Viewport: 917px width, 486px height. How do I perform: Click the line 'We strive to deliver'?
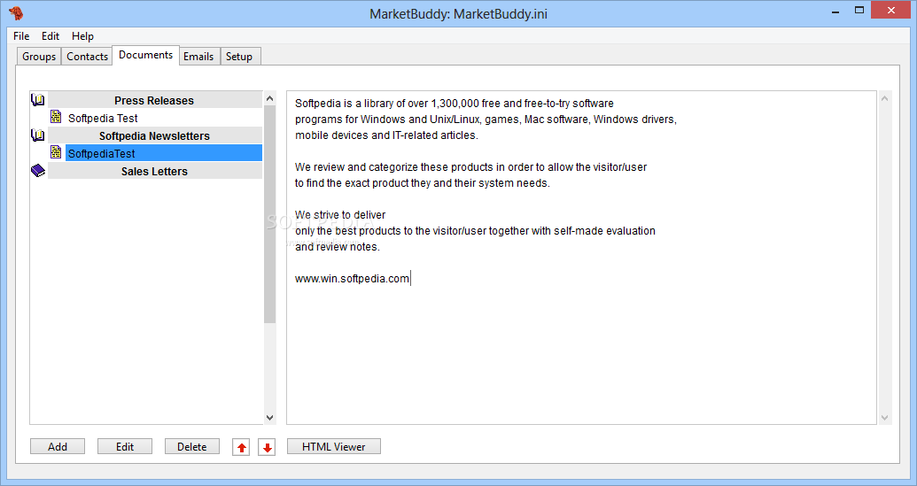(x=340, y=215)
